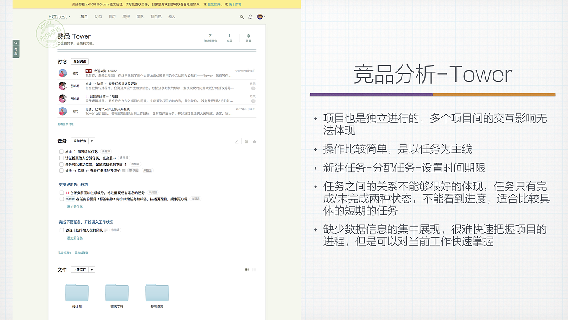
Task: Switch tasks to list view icon
Action: (246, 141)
